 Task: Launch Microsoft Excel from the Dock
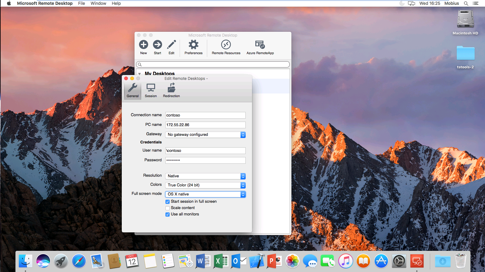pos(221,261)
